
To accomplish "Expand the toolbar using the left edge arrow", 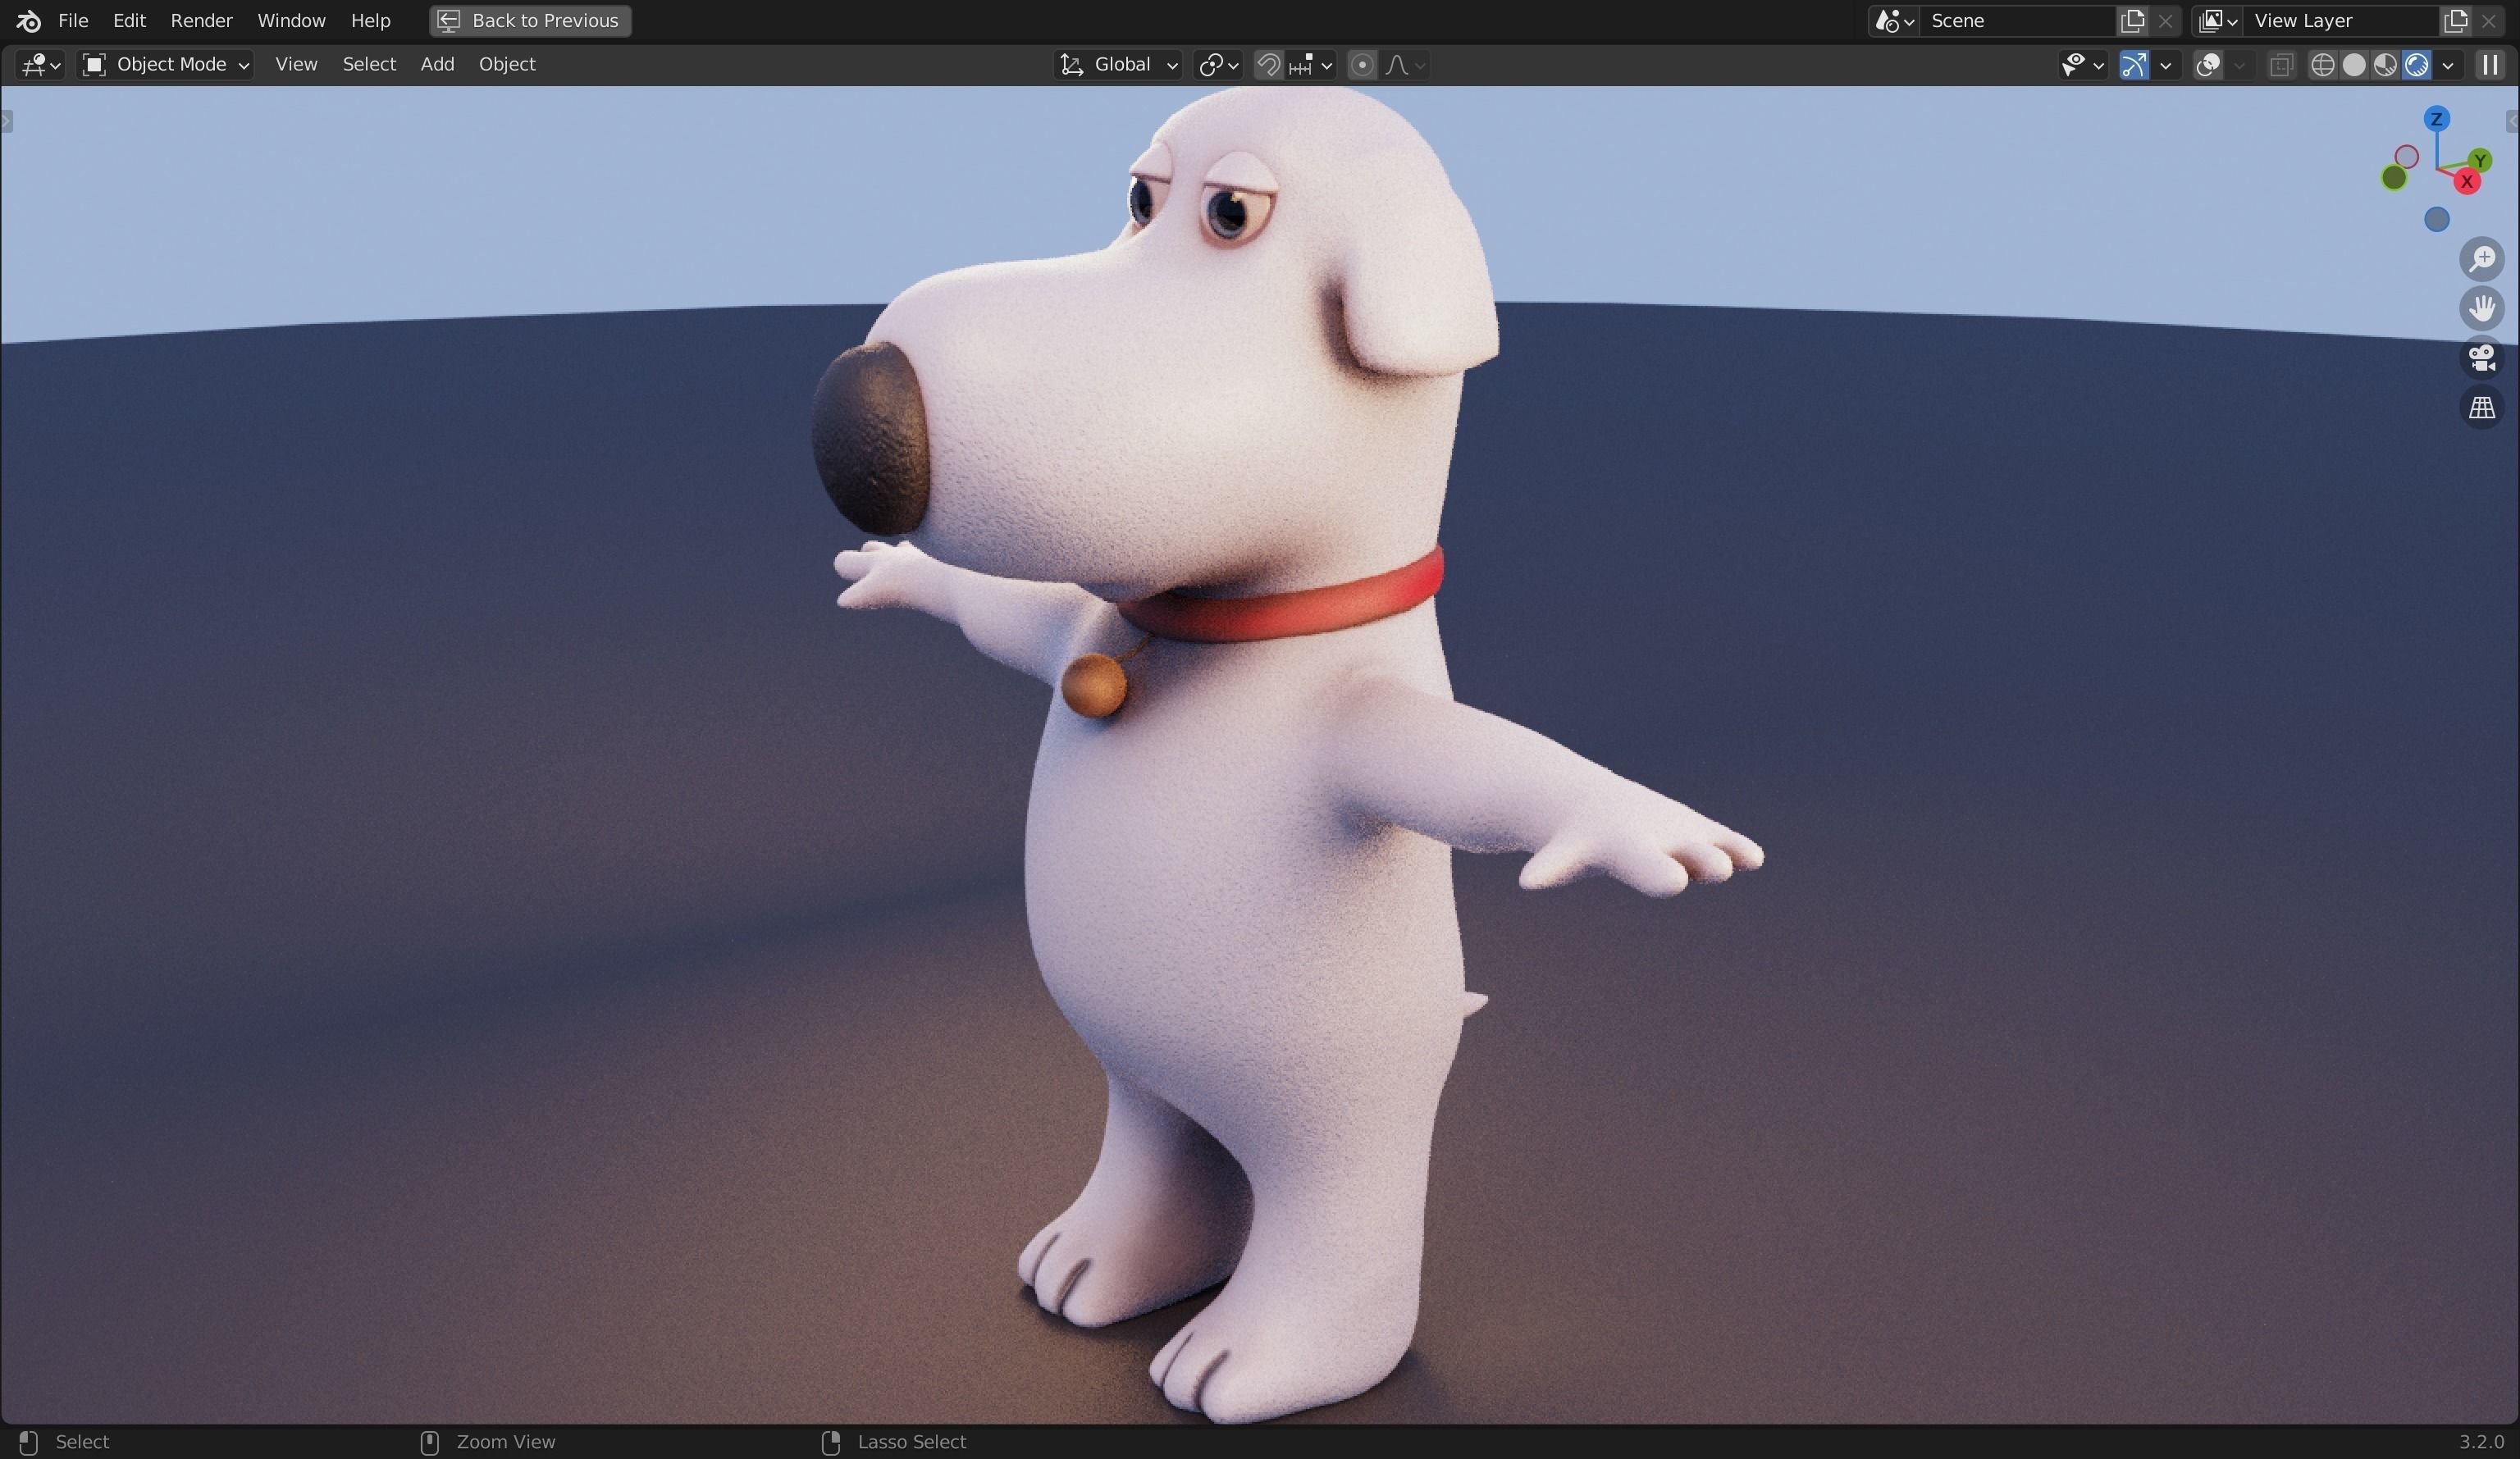I will point(6,122).
